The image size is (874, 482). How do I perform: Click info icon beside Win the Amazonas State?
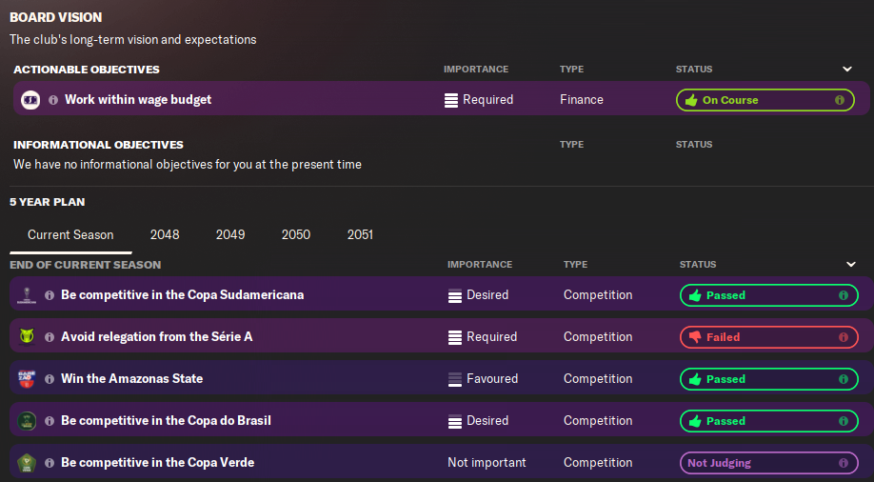pos(50,379)
